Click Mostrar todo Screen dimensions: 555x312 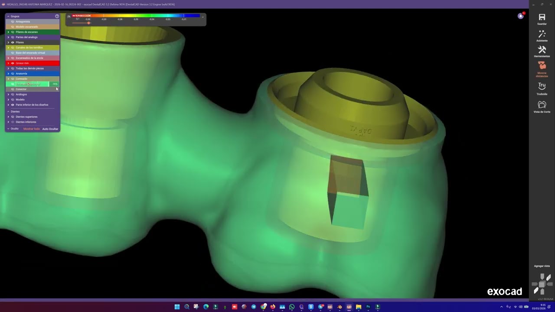coord(32,129)
